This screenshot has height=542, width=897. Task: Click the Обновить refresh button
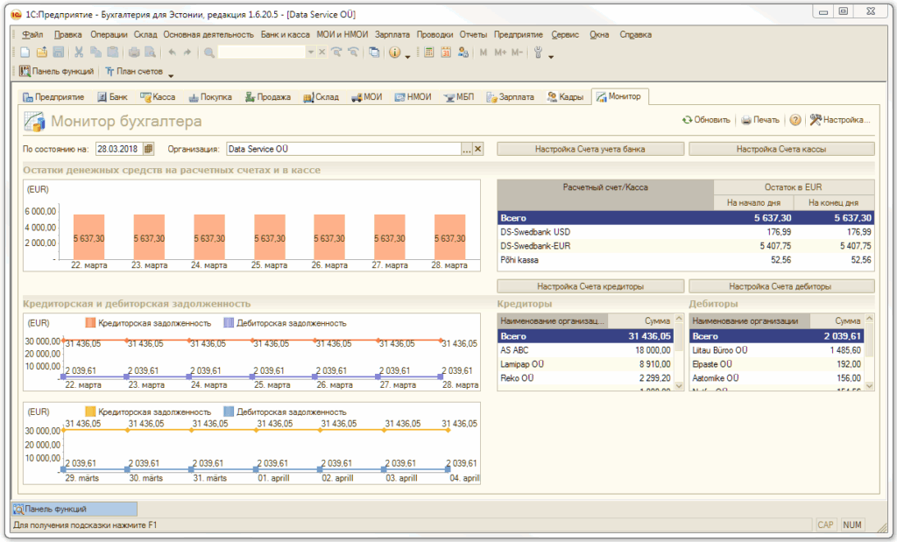tap(706, 121)
